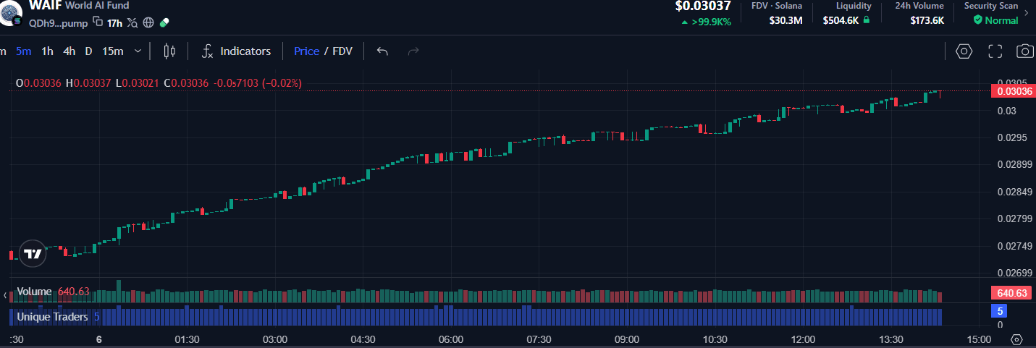Copy the QDh9...pump contract address
The height and width of the screenshot is (348, 1036).
coord(98,22)
